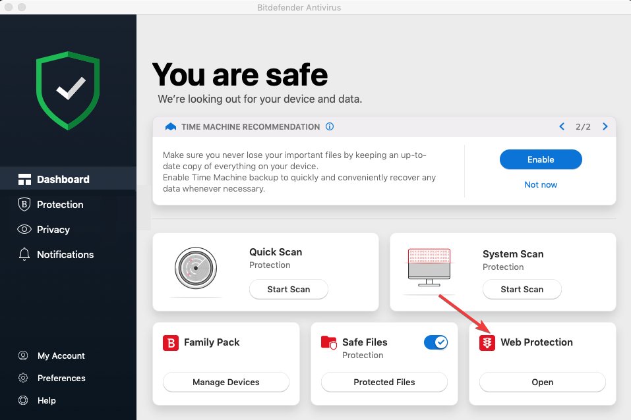This screenshot has width=631, height=420.
Task: Enable Time Machine backup
Action: pyautogui.click(x=541, y=159)
